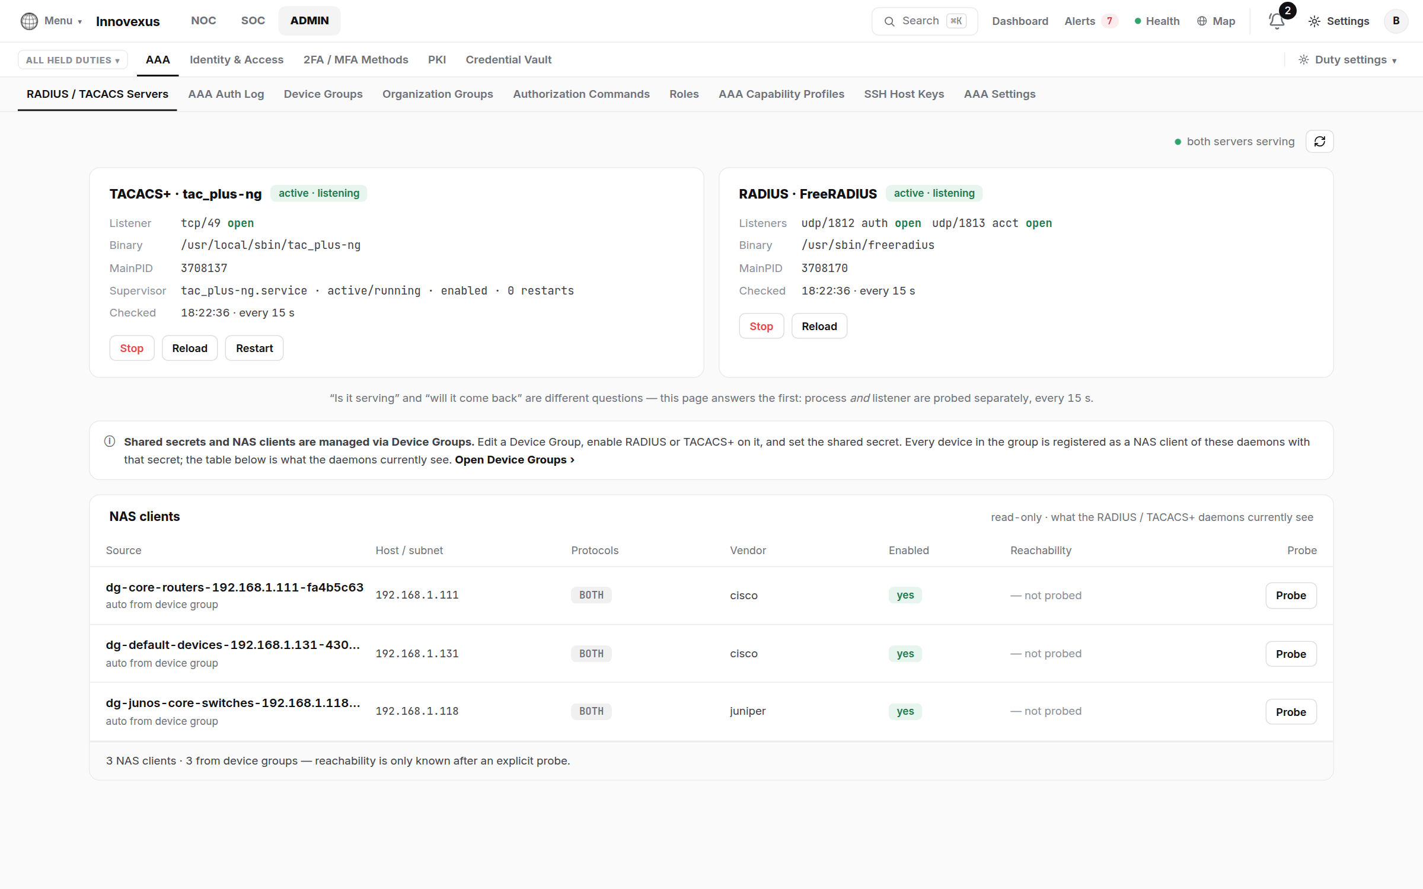Click the notification bell icon
1423x889 pixels.
[x=1277, y=21]
